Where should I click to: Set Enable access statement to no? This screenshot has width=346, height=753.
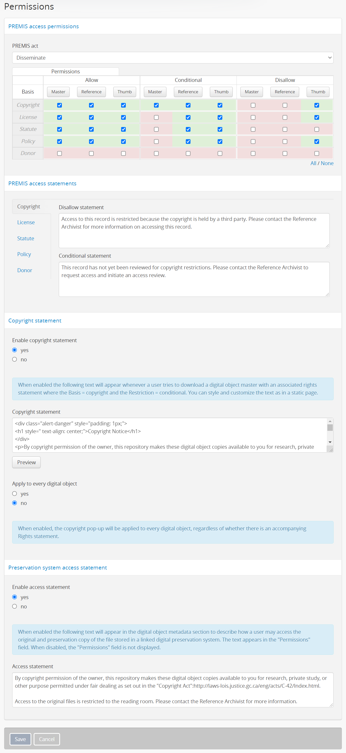point(14,607)
